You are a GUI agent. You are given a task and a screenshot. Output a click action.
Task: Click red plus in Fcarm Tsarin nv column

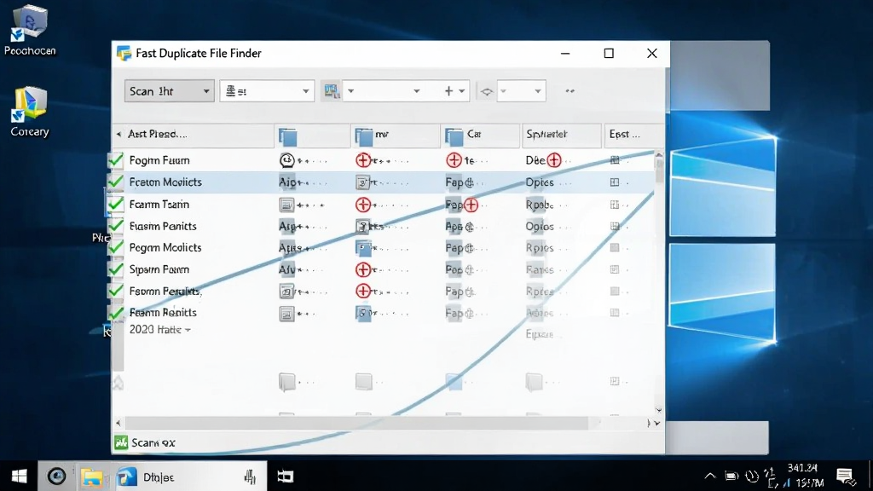point(363,205)
